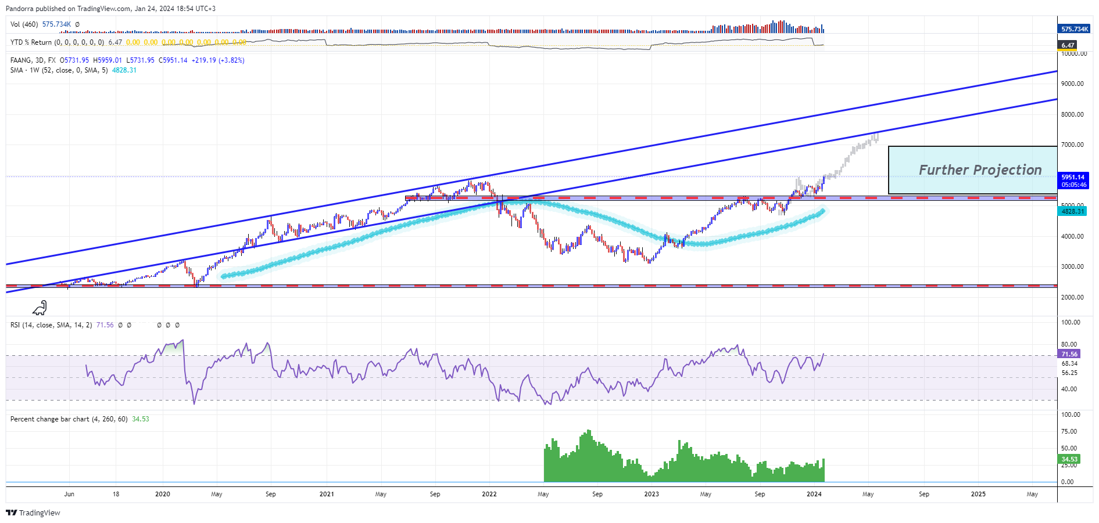Viewport: 1099px width, 523px height.
Task: Click the 575.734K volume label on right axis
Action: [1074, 29]
